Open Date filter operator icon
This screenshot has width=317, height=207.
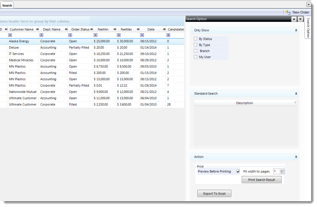pyautogui.click(x=142, y=35)
